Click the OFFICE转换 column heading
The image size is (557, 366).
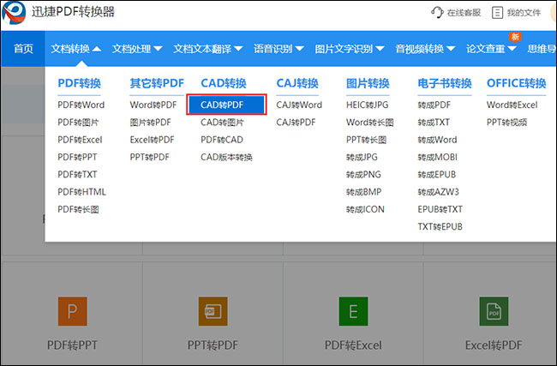(x=516, y=83)
